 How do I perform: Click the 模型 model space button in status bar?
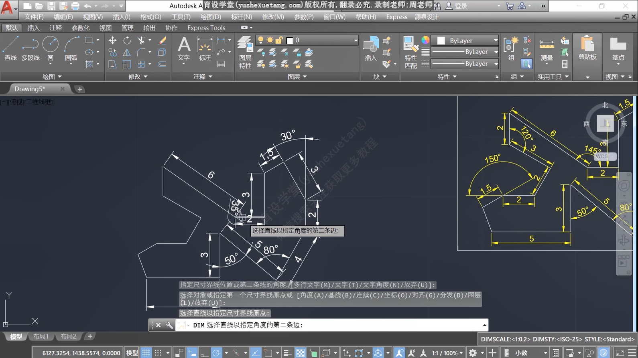(x=132, y=353)
